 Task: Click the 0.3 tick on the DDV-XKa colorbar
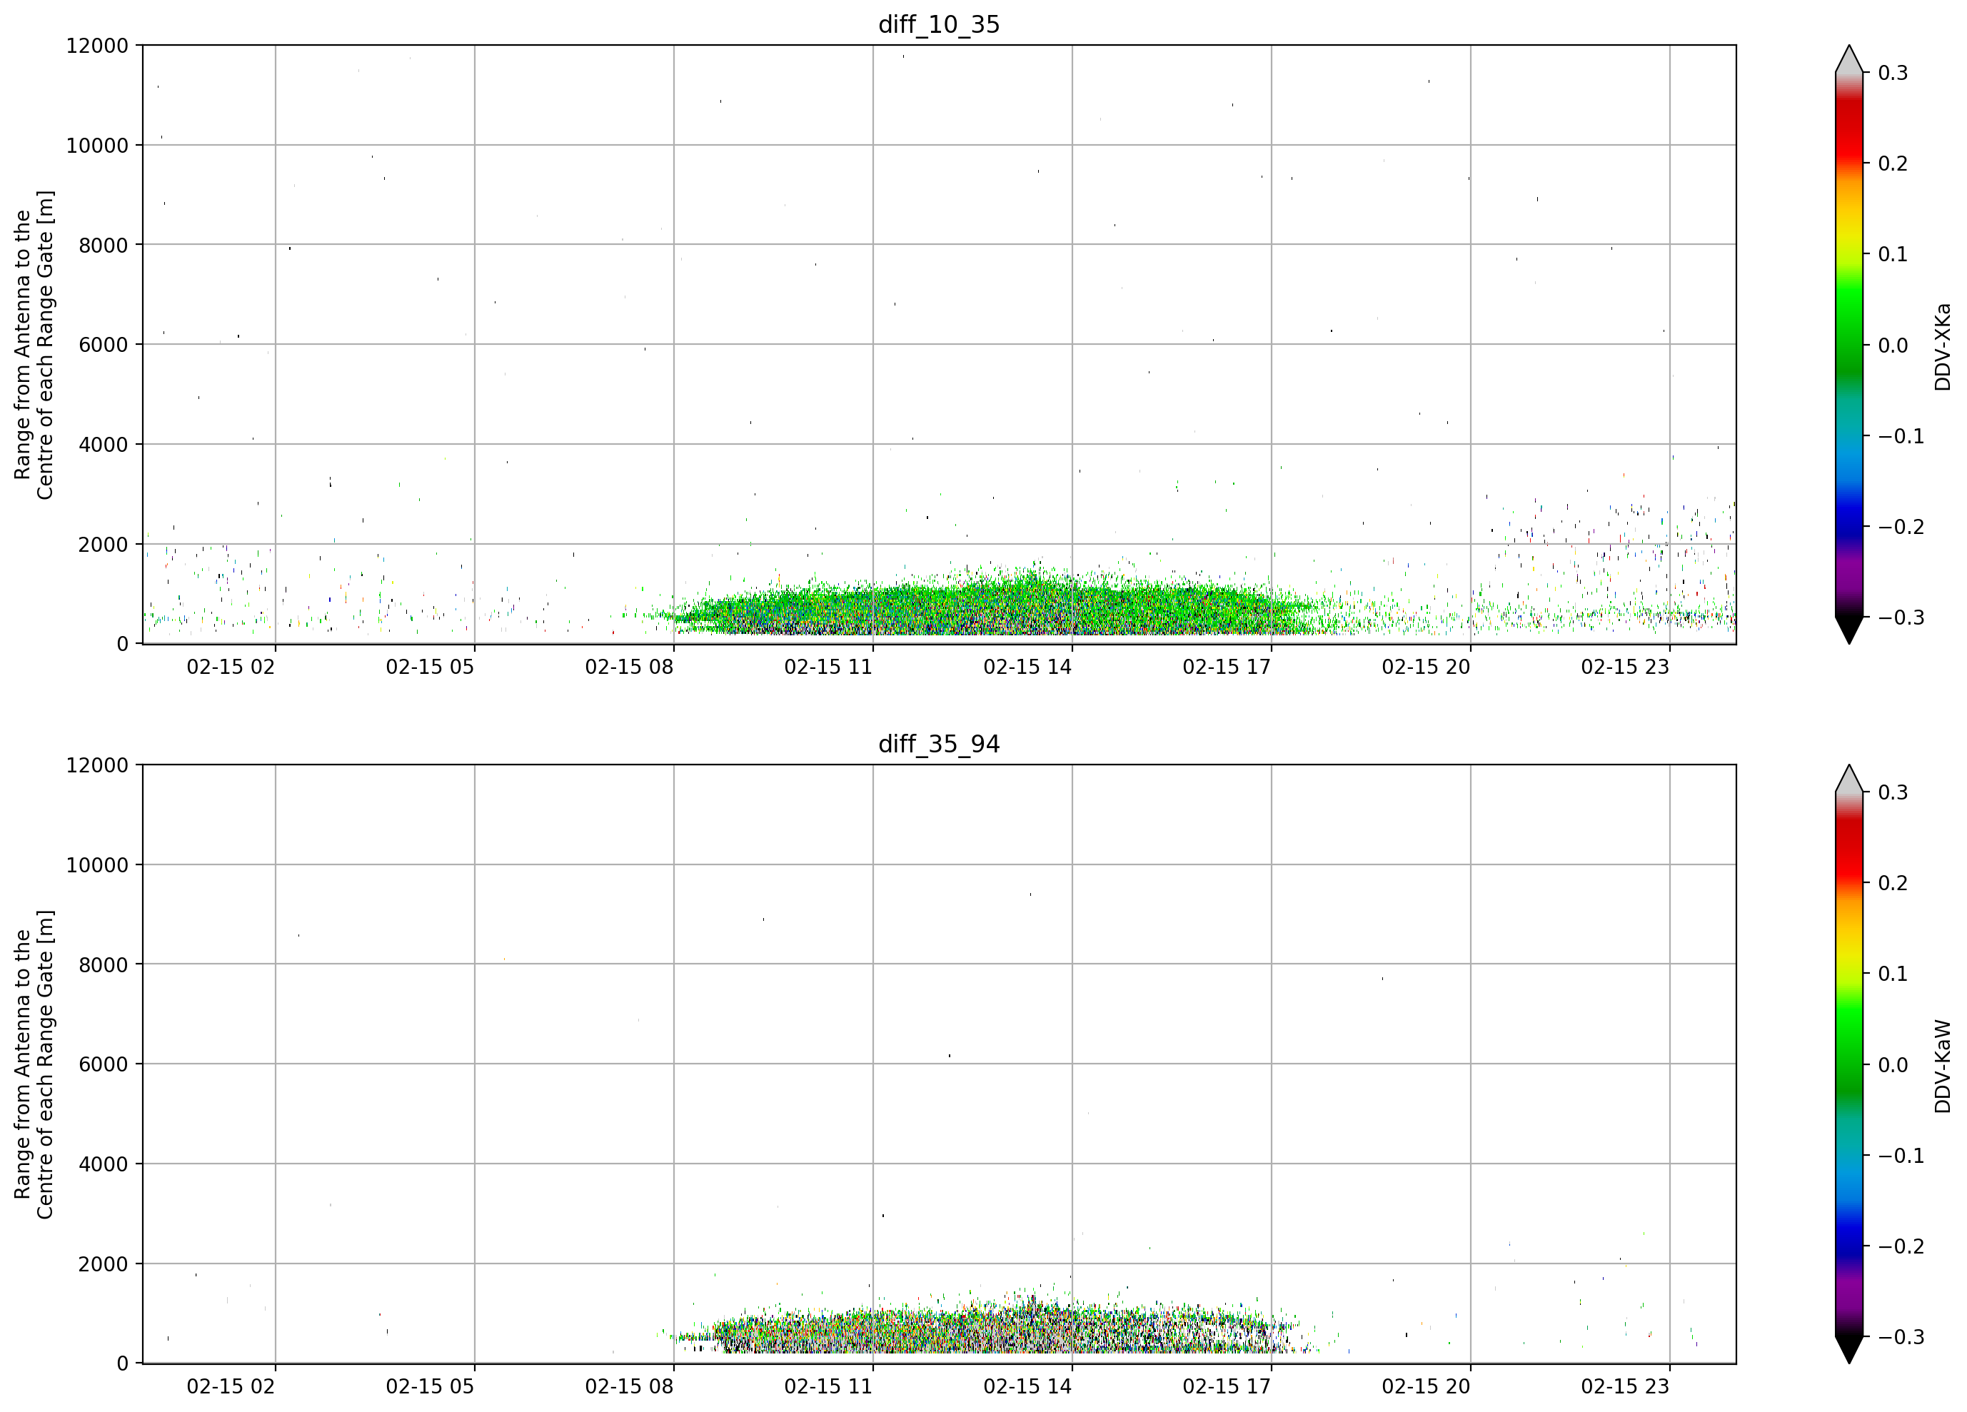(1893, 73)
